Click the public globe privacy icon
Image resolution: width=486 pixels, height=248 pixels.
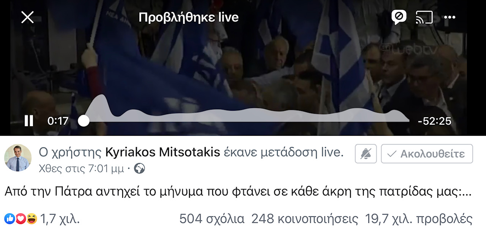(x=140, y=169)
